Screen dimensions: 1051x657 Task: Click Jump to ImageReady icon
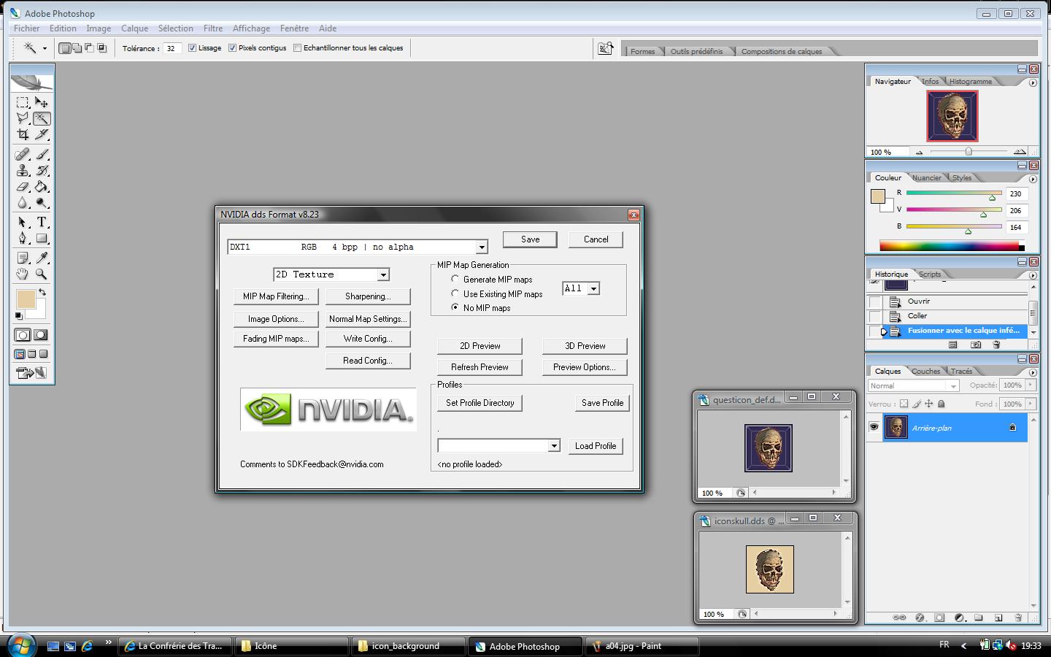[x=31, y=373]
